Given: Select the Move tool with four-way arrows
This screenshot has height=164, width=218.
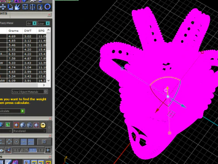Looking at the screenshot, I should pos(3,7).
